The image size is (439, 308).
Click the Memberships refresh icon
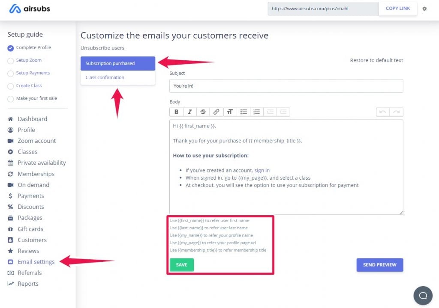point(10,174)
